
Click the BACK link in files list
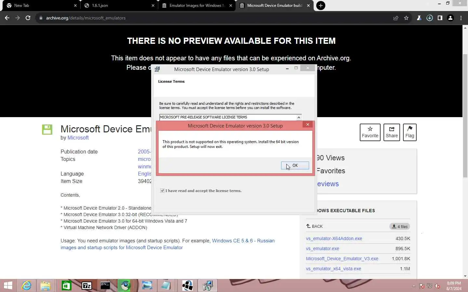pyautogui.click(x=314, y=226)
